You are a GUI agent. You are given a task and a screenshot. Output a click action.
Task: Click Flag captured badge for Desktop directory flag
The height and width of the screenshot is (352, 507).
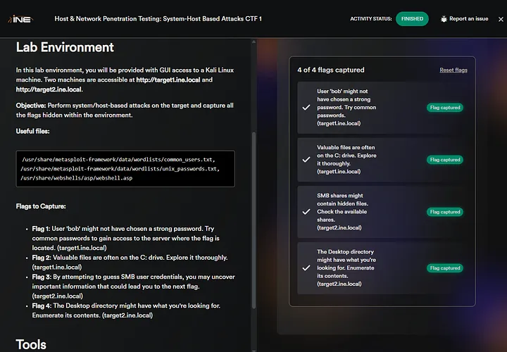(x=445, y=268)
